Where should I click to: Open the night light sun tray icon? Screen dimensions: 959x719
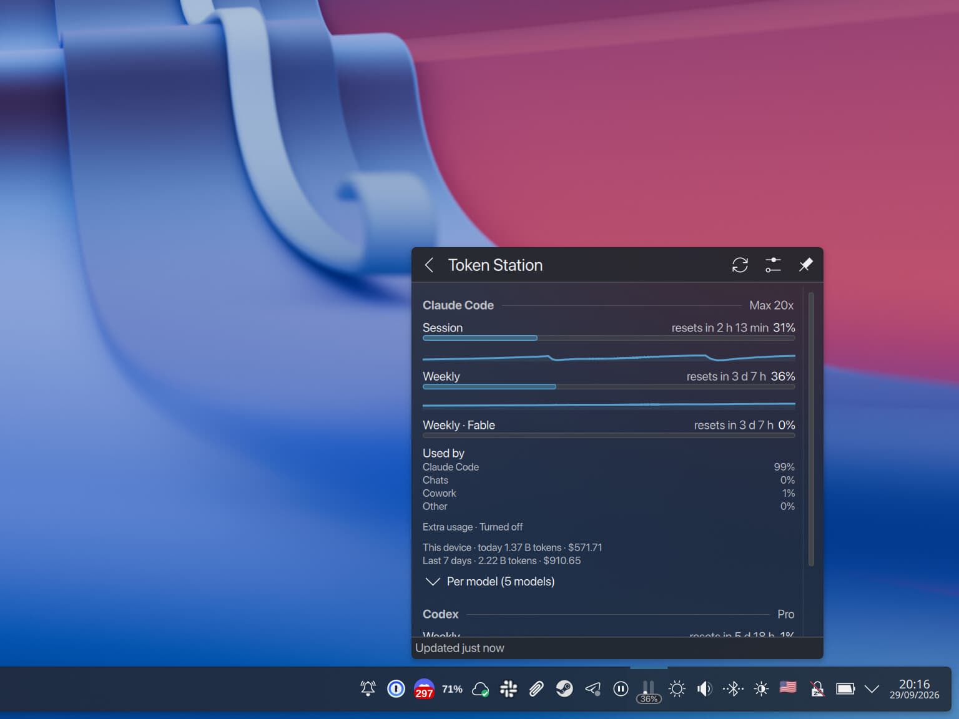[x=677, y=688]
